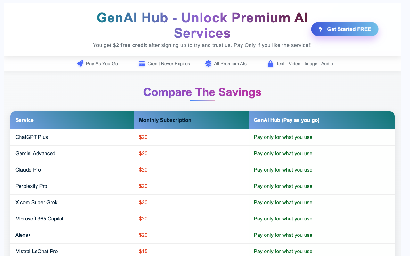Select the stacked layers icon for All Premium AIs
This screenshot has width=410, height=256.
click(x=209, y=64)
